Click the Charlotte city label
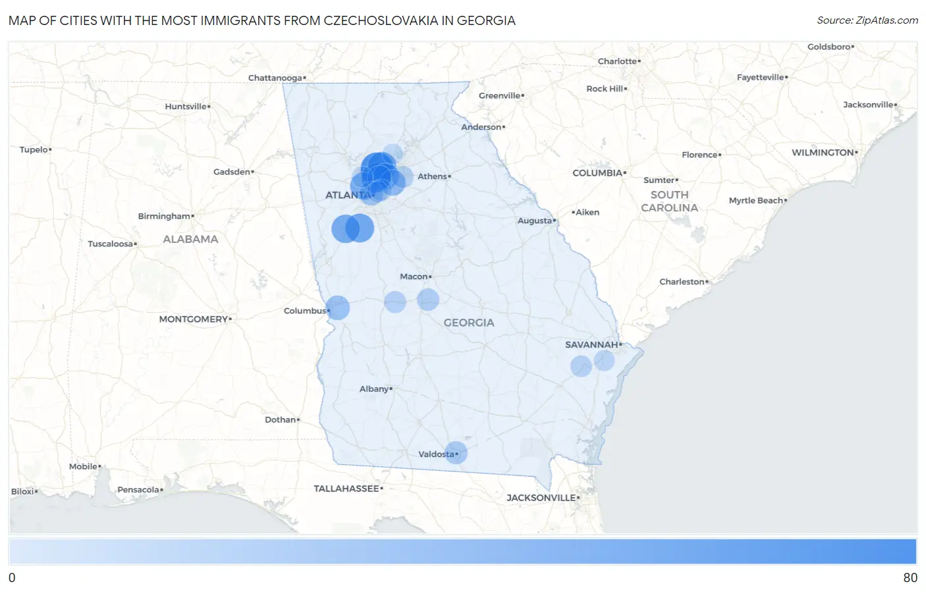Screen dimensions: 926x592 pyautogui.click(x=618, y=61)
